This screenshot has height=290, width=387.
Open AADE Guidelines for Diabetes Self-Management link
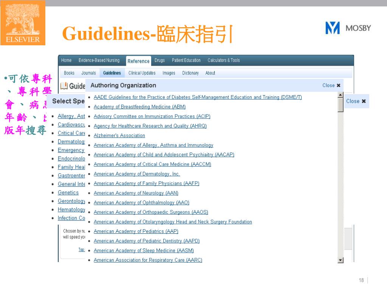click(x=198, y=97)
